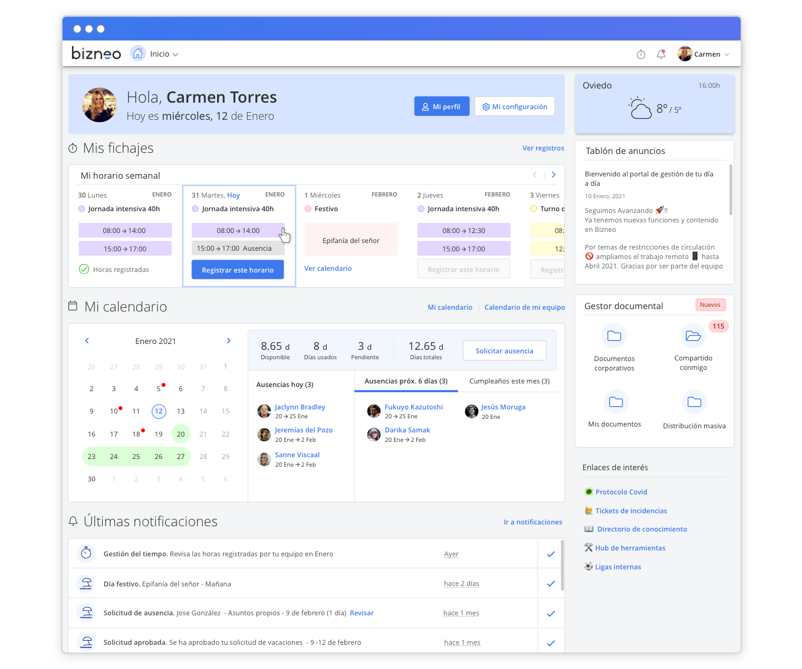Click the Horas registradas check icon
The width and height of the screenshot is (802, 669).
[x=84, y=269]
